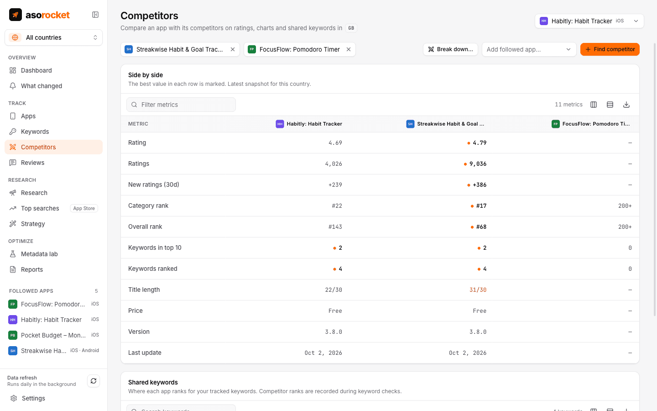Click the Rating row label

137,142
